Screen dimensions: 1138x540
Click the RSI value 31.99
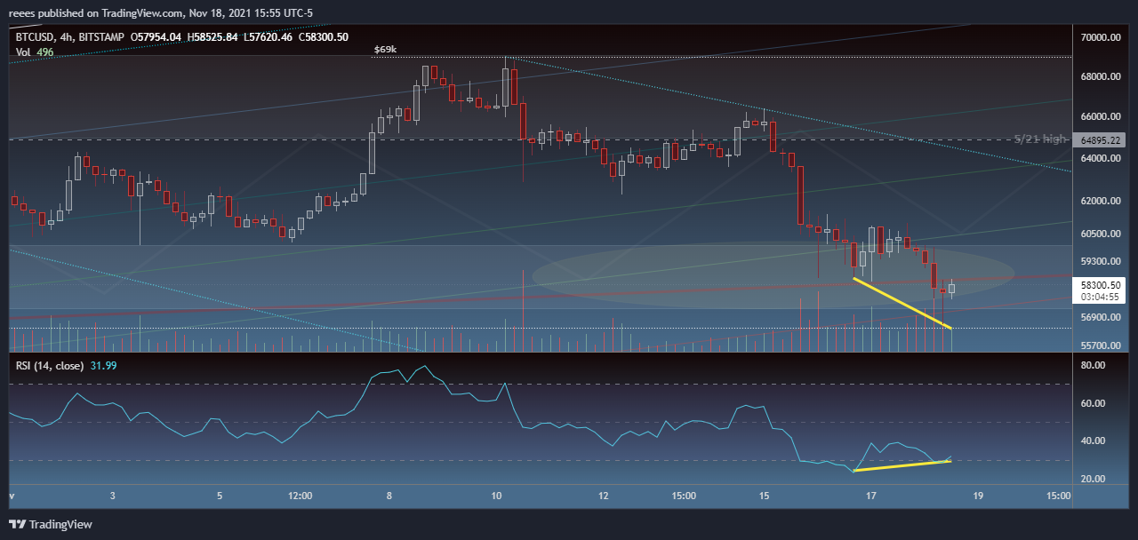pos(103,366)
